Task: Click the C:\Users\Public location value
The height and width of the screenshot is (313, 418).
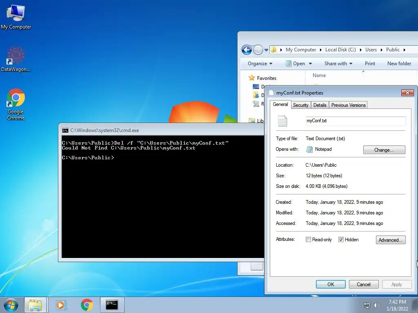Action: (321, 165)
